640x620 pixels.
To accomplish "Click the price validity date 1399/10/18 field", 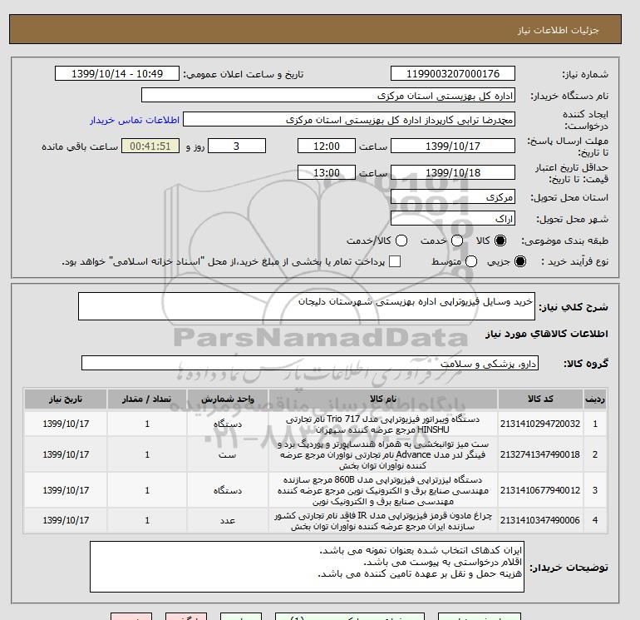I will [453, 172].
